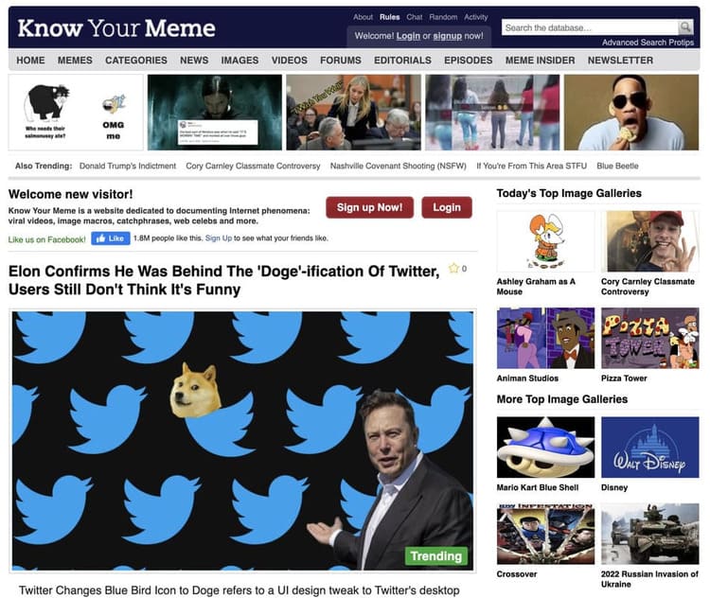710x598 pixels.
Task: Click the red Login button
Action: click(447, 207)
